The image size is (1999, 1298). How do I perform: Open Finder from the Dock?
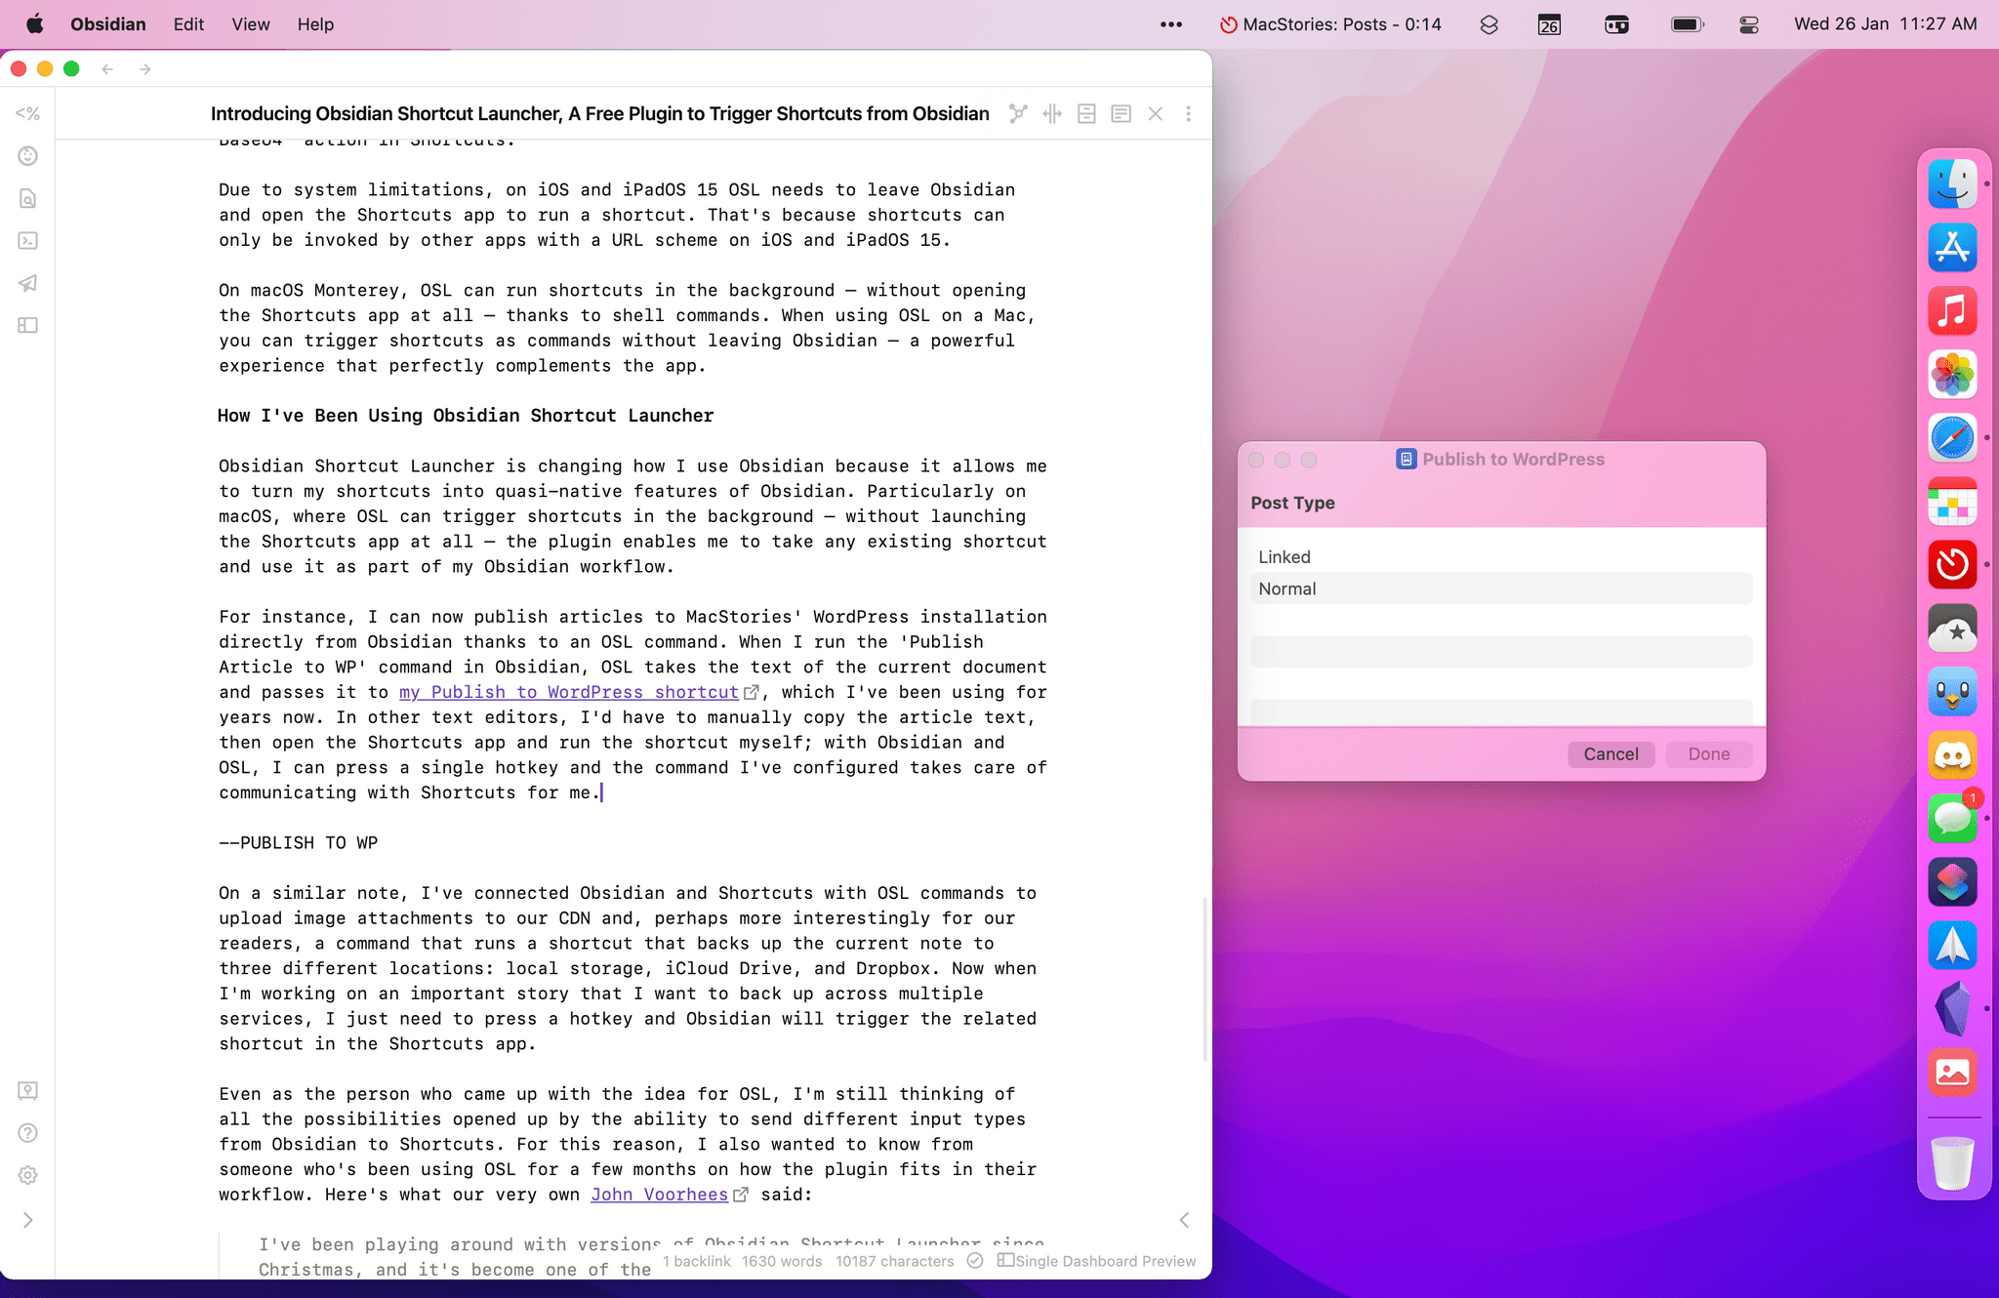pyautogui.click(x=1952, y=184)
